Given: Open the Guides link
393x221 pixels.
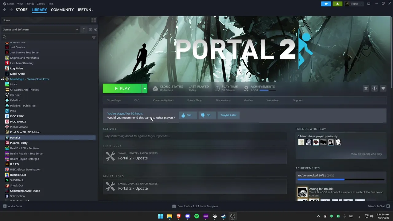Looking at the screenshot, I should coord(248,100).
